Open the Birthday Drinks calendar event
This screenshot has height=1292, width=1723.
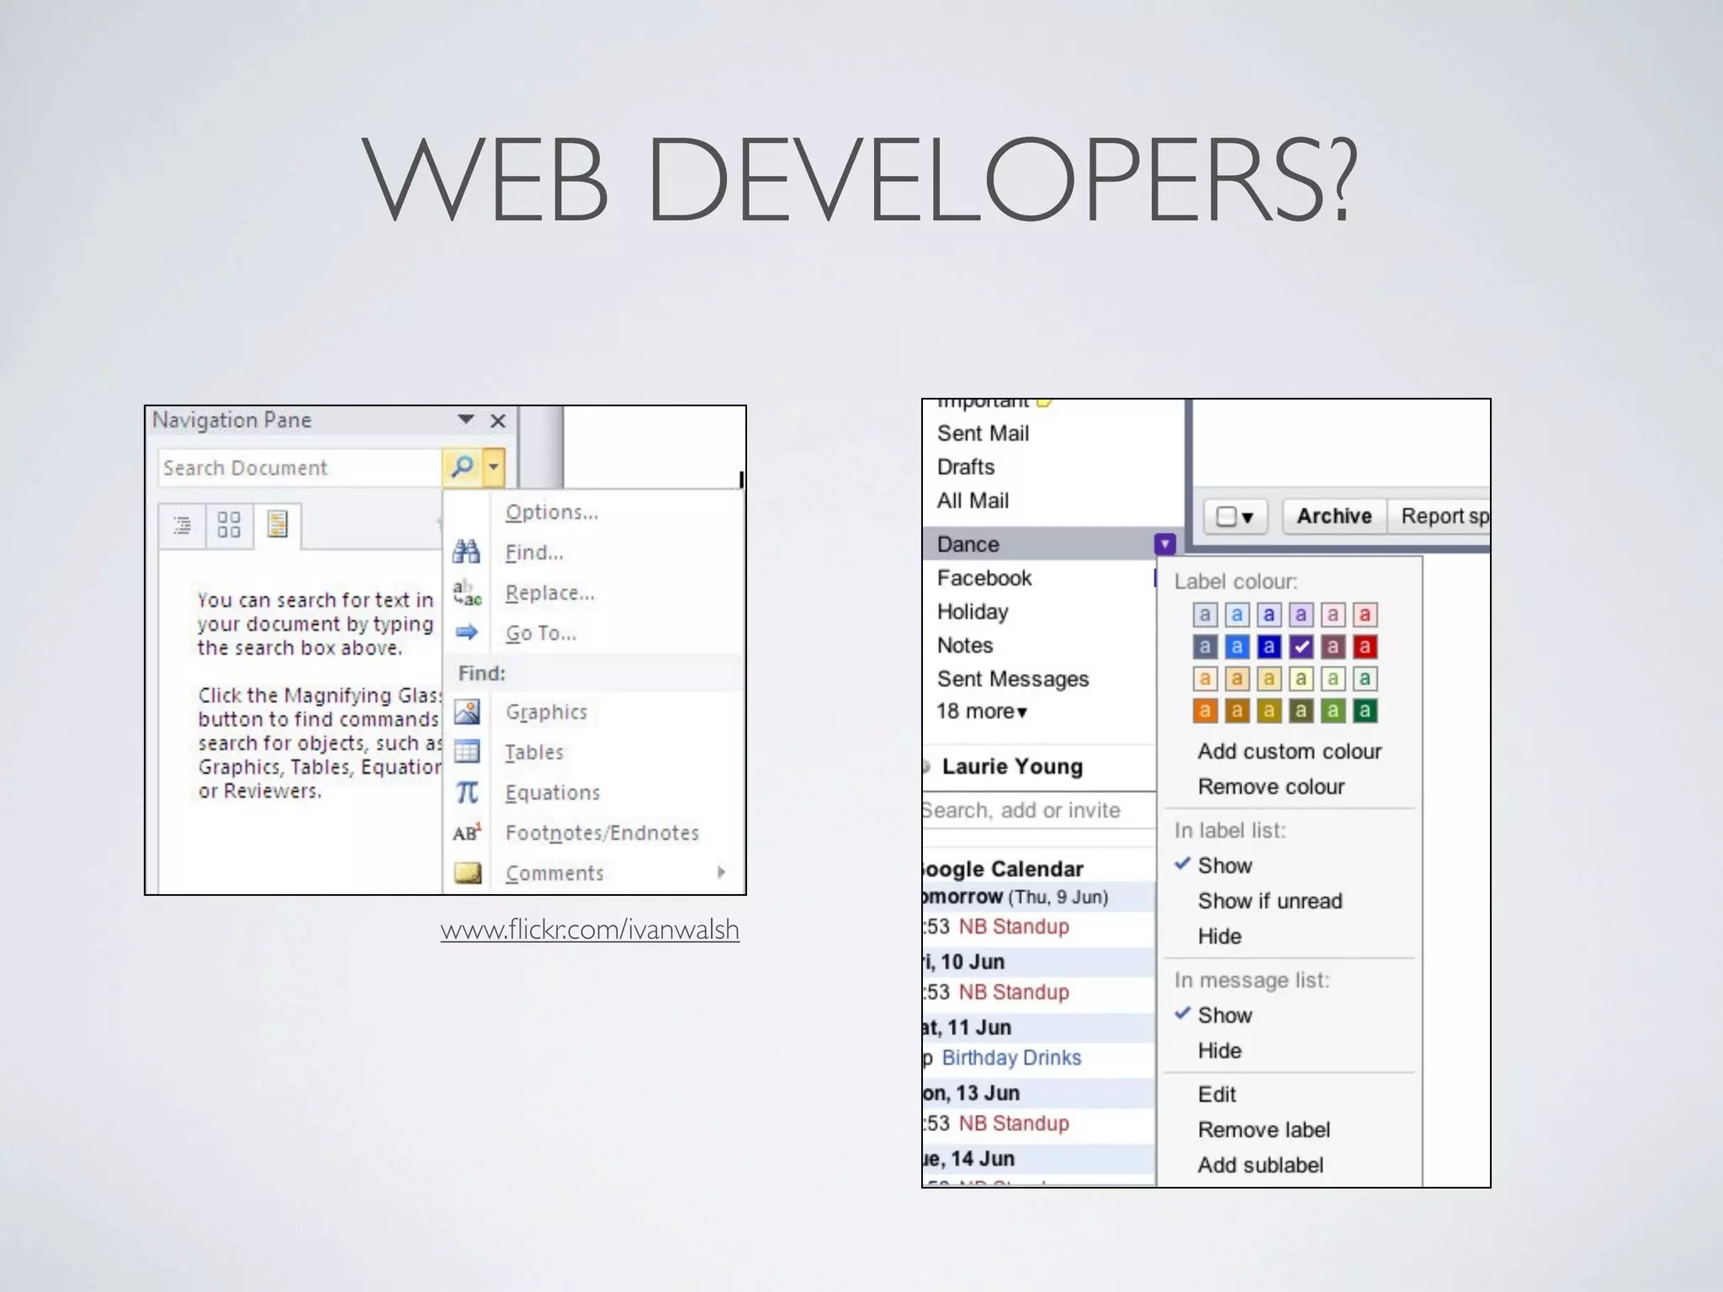pos(1011,1057)
